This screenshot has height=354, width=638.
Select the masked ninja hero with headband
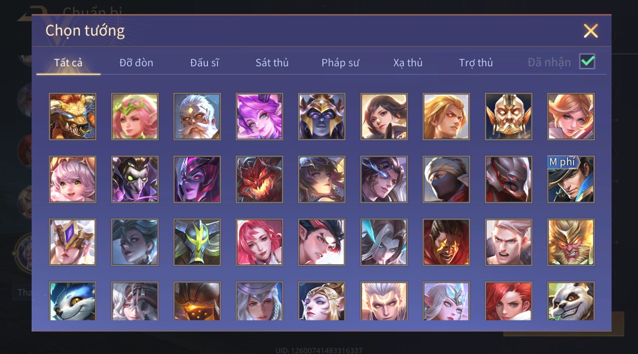point(446,179)
